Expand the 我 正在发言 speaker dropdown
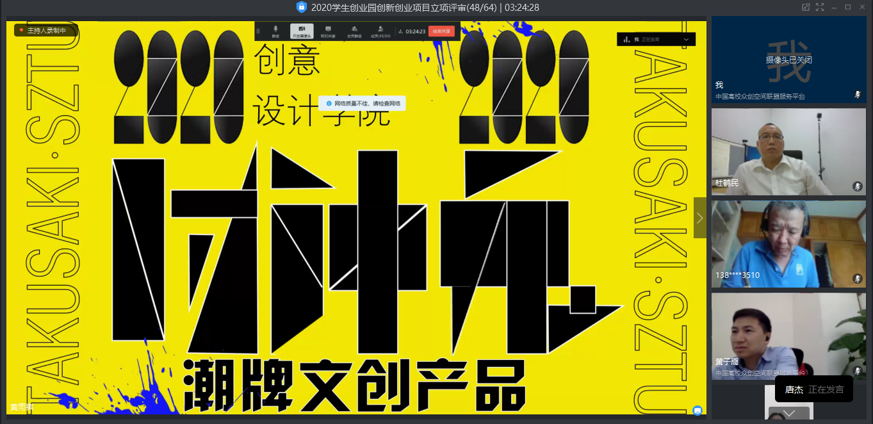873x424 pixels. tap(686, 40)
